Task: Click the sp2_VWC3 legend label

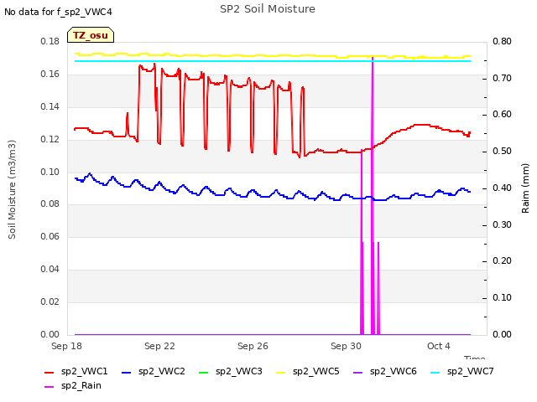Action: tap(238, 371)
